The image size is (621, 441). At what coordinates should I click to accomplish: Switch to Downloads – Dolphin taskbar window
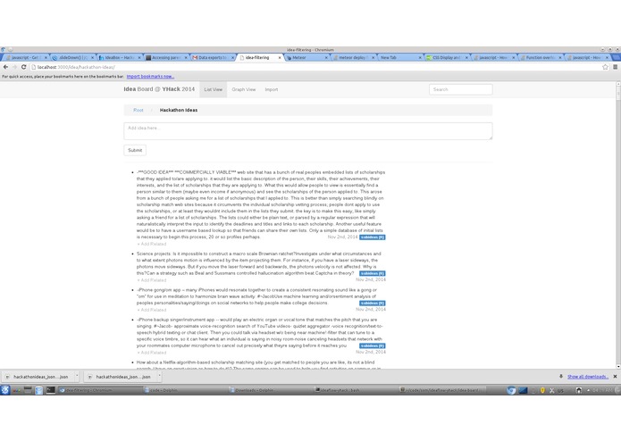(271, 390)
